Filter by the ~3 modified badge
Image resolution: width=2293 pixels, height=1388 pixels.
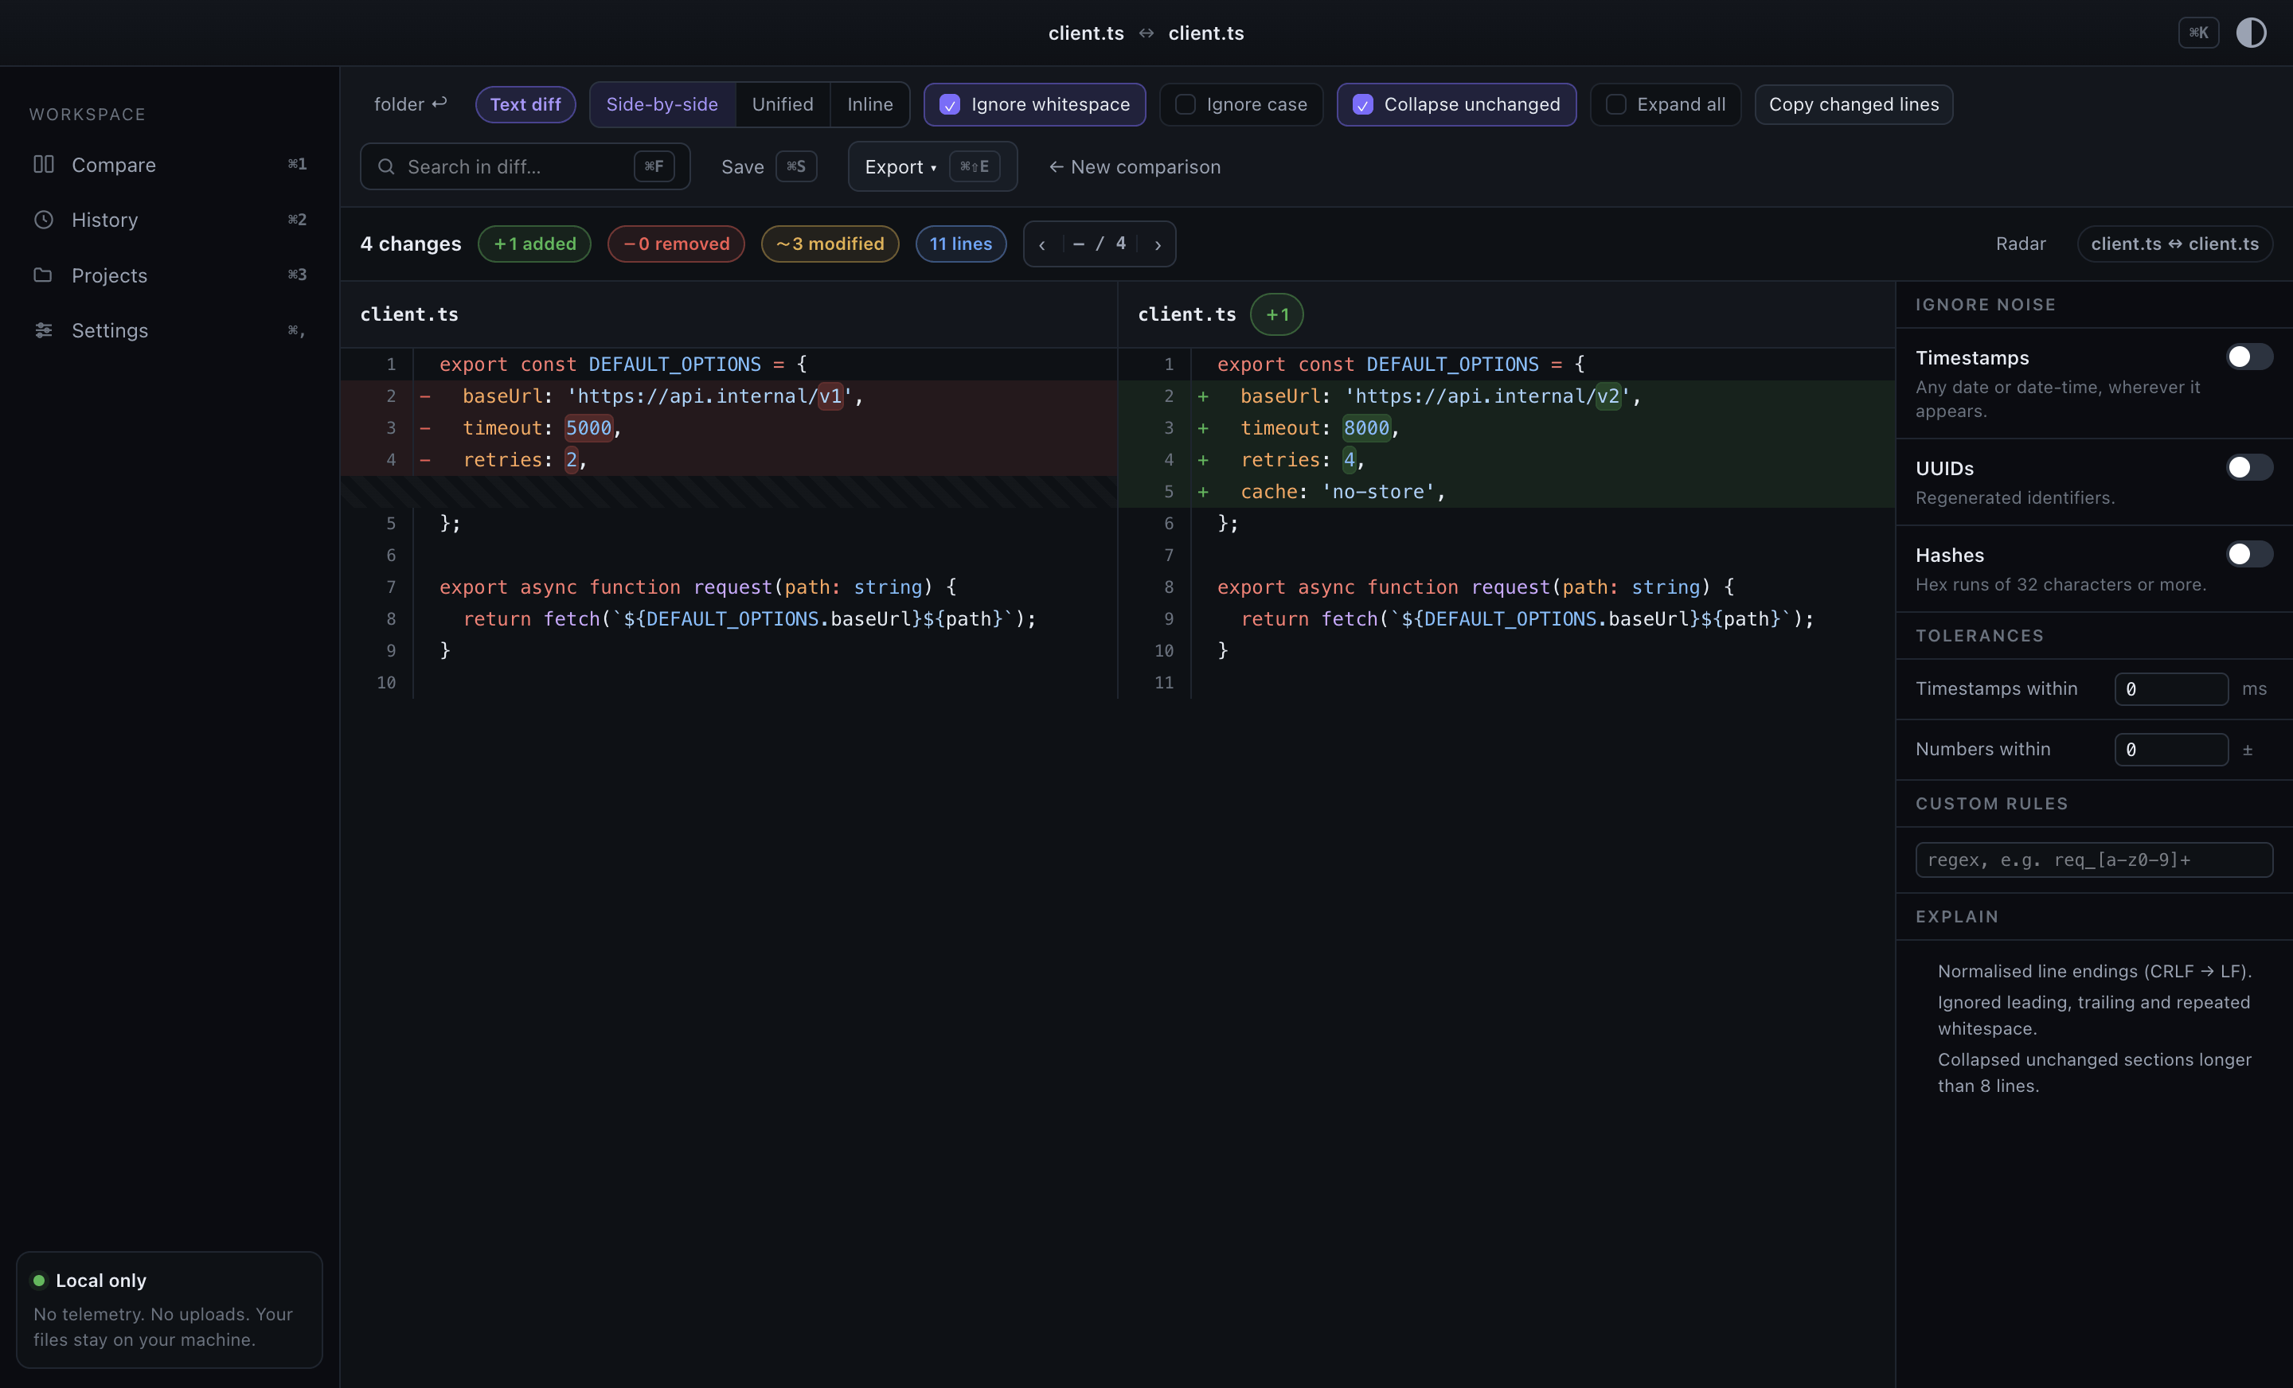coord(829,244)
